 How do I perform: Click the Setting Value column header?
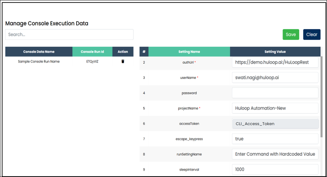pos(275,52)
